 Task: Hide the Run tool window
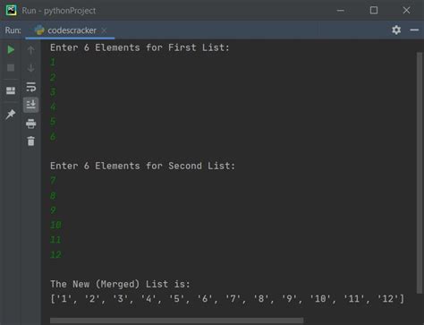pyautogui.click(x=414, y=30)
